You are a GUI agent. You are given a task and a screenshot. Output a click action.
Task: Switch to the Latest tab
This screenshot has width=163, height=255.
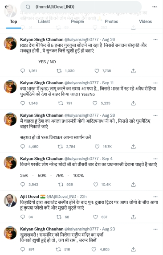pos(44,21)
